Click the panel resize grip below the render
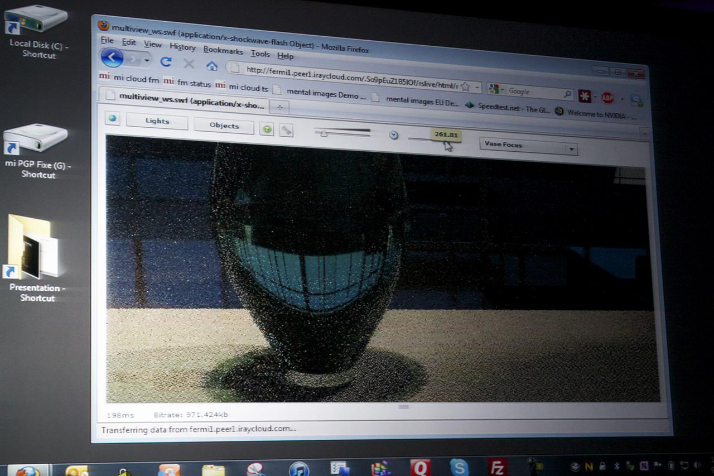 pos(403,407)
